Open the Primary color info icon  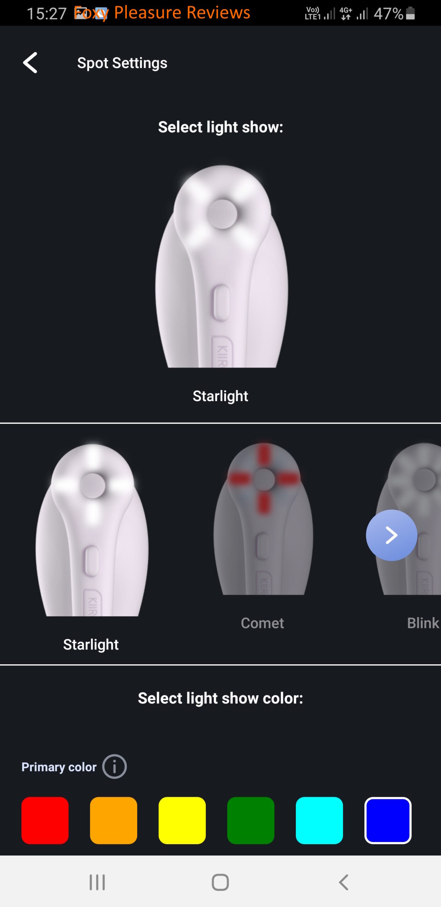114,767
